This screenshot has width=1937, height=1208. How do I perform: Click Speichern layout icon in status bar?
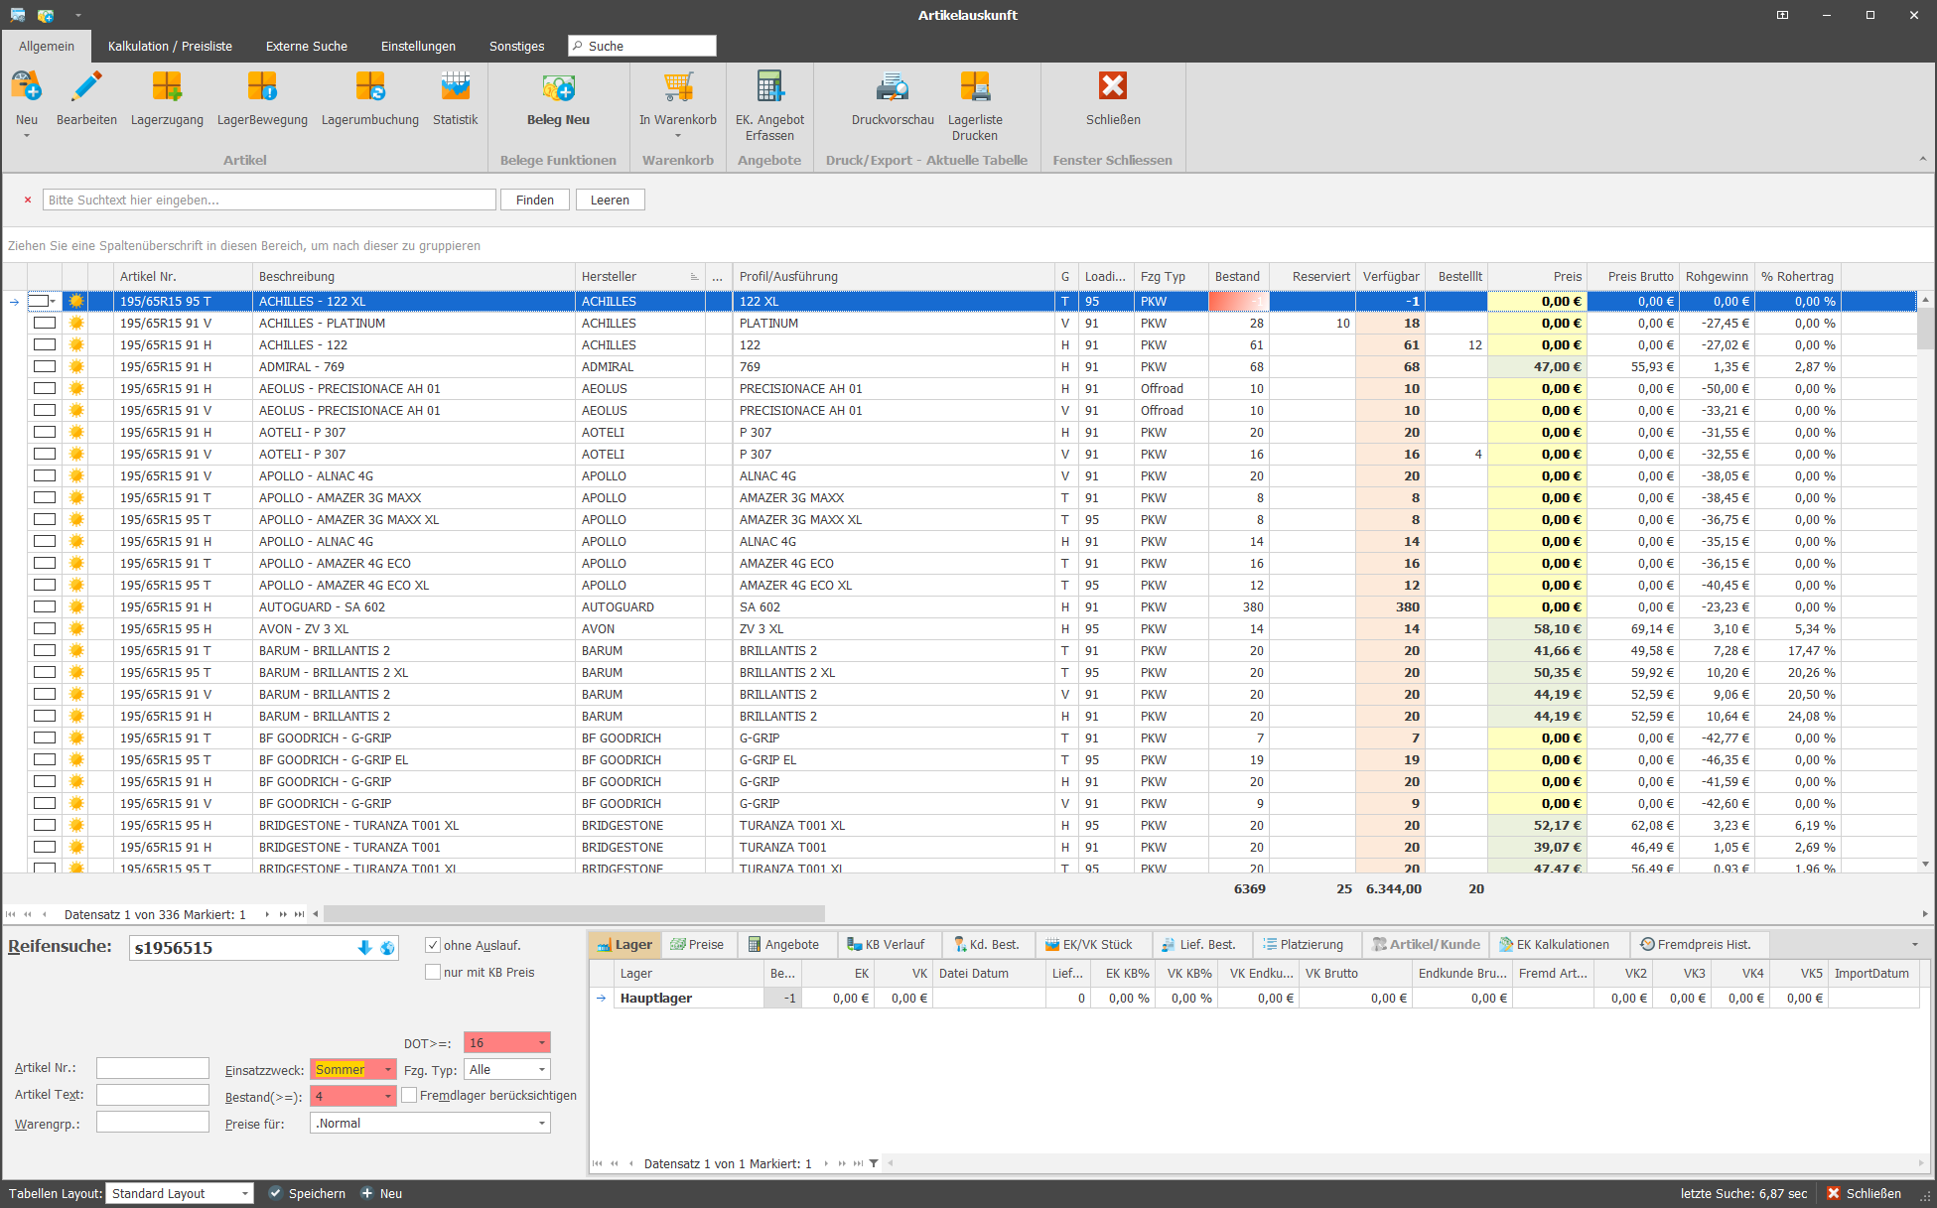(x=275, y=1193)
